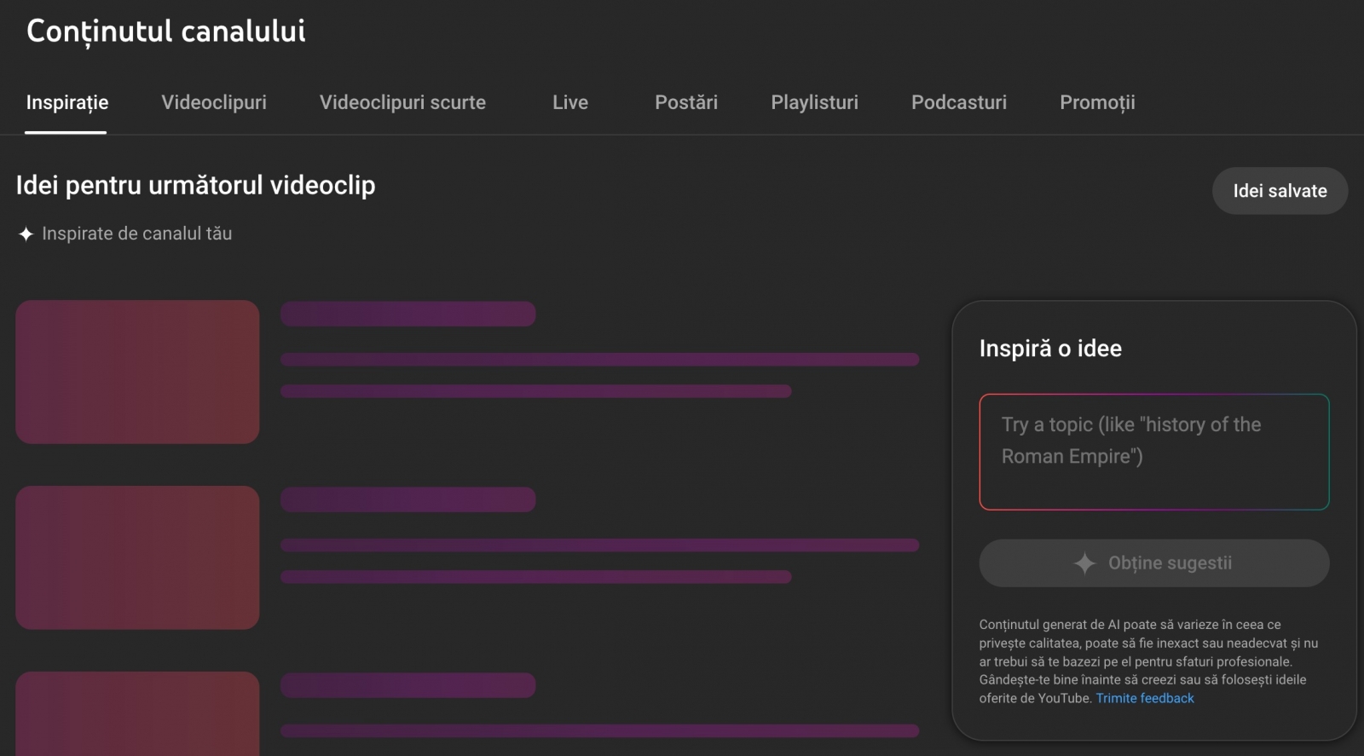Open the Playlisturi tab
1364x756 pixels.
814,102
